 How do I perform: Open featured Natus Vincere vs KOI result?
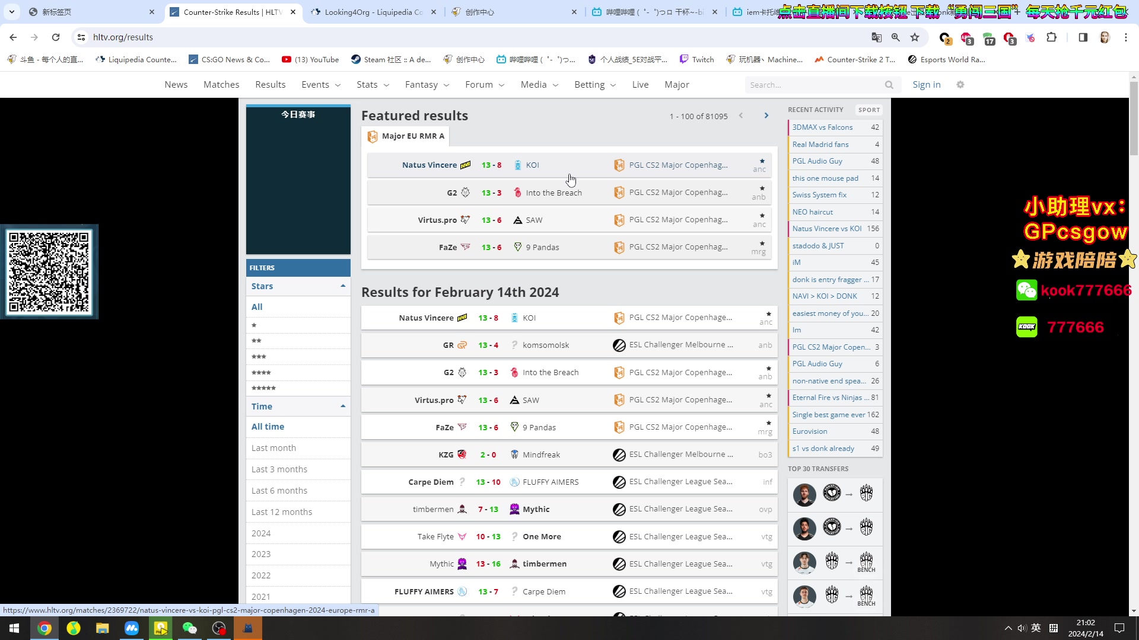pyautogui.click(x=569, y=165)
